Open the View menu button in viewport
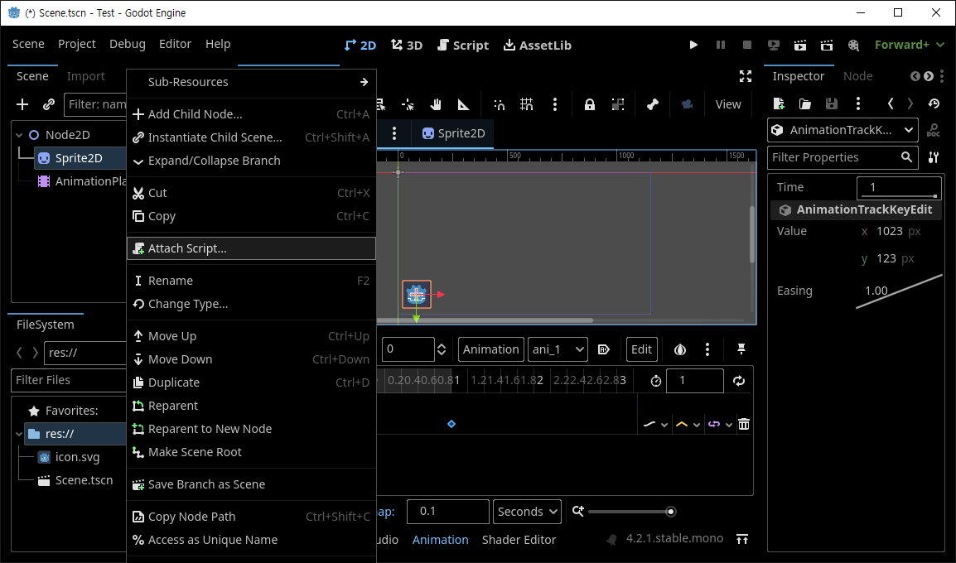 coord(728,104)
